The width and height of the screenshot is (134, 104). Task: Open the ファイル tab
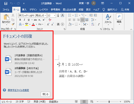coord(6,10)
